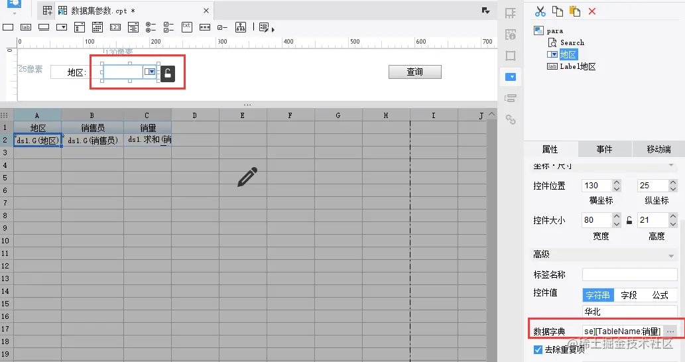Select column header D in the grid
685x362 pixels.
pyautogui.click(x=195, y=115)
